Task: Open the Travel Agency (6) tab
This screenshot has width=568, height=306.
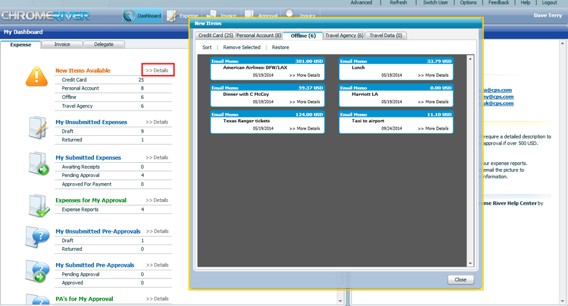Action: click(344, 36)
